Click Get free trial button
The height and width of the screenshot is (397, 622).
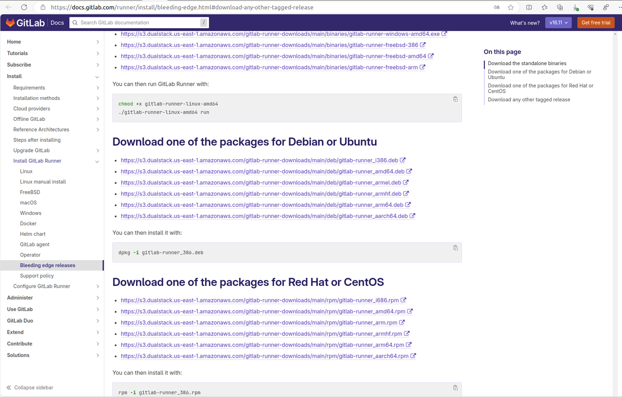pyautogui.click(x=596, y=23)
